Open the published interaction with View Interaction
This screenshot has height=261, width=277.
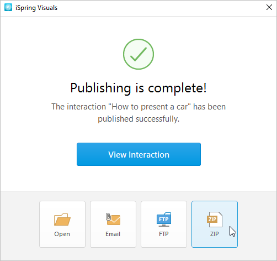click(138, 154)
